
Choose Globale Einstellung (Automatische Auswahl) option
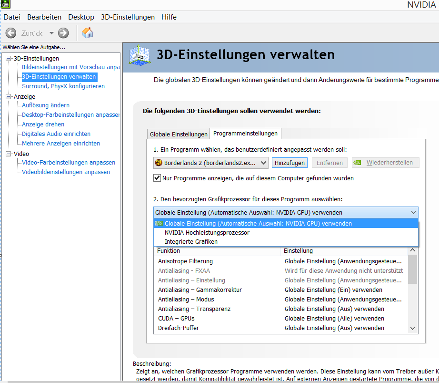click(286, 224)
